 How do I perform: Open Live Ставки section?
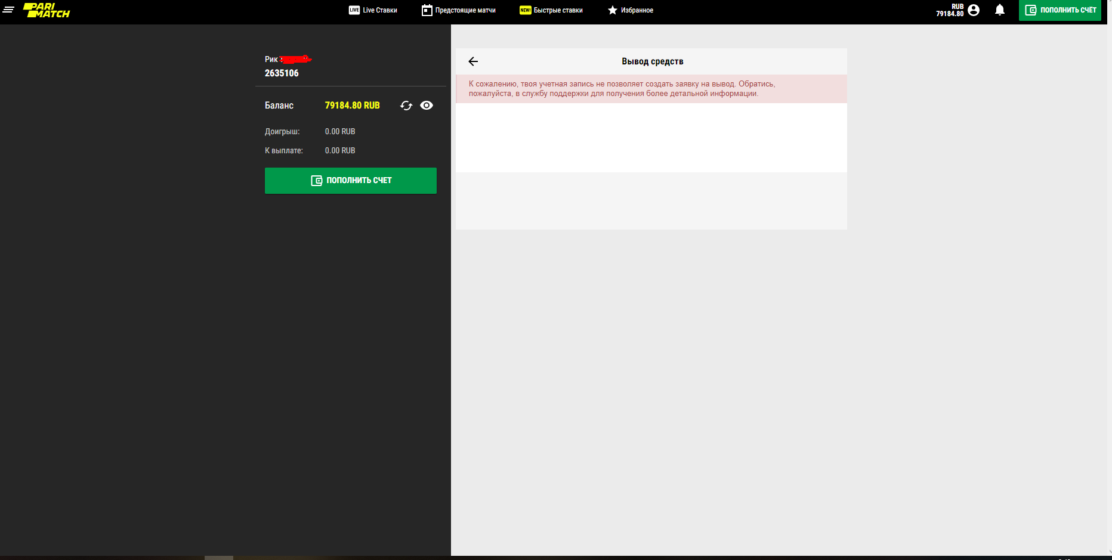373,10
